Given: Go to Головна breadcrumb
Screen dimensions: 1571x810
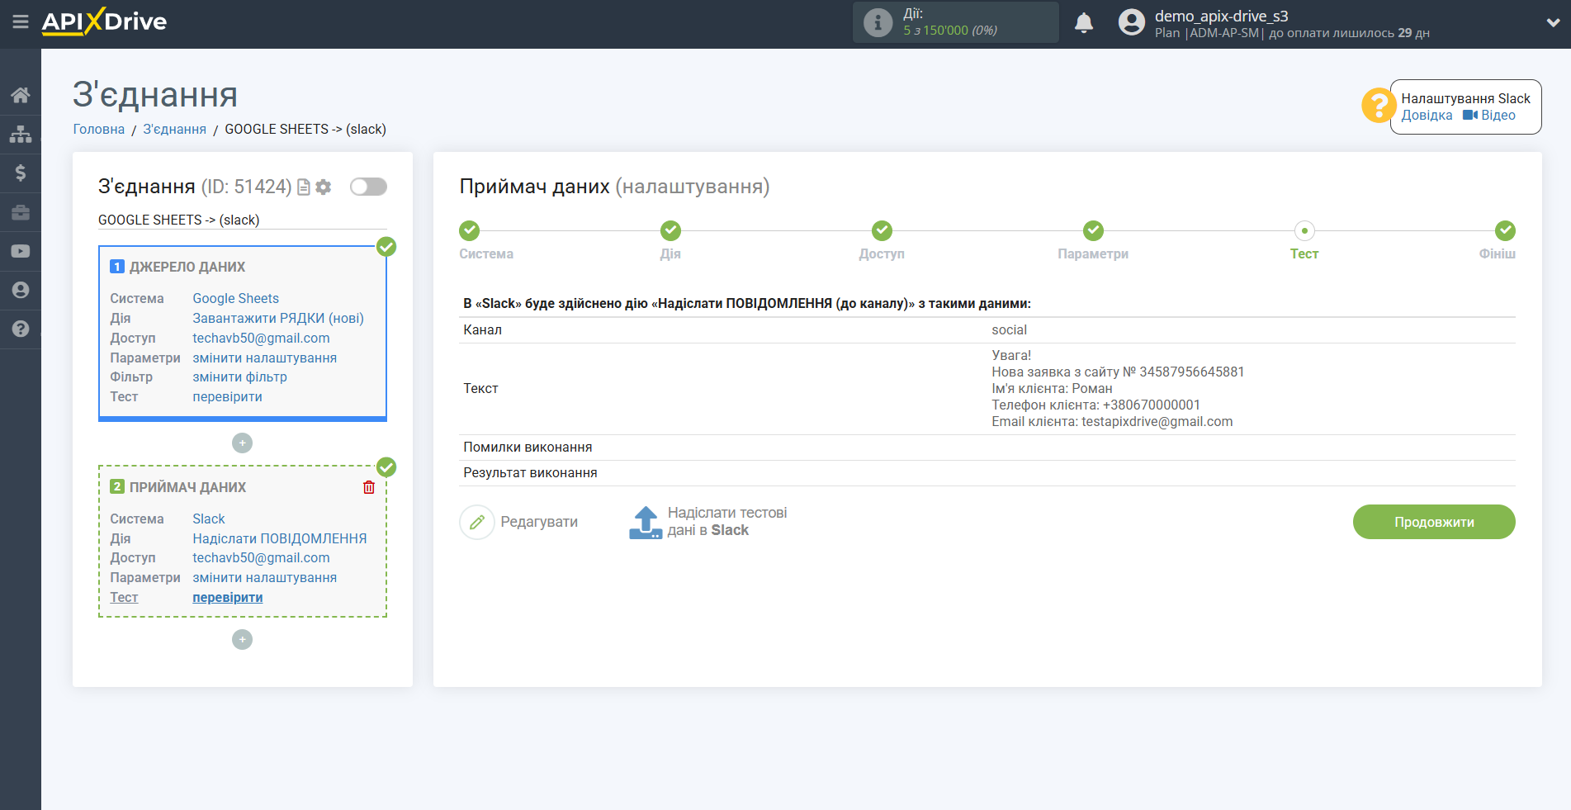Looking at the screenshot, I should (x=99, y=129).
